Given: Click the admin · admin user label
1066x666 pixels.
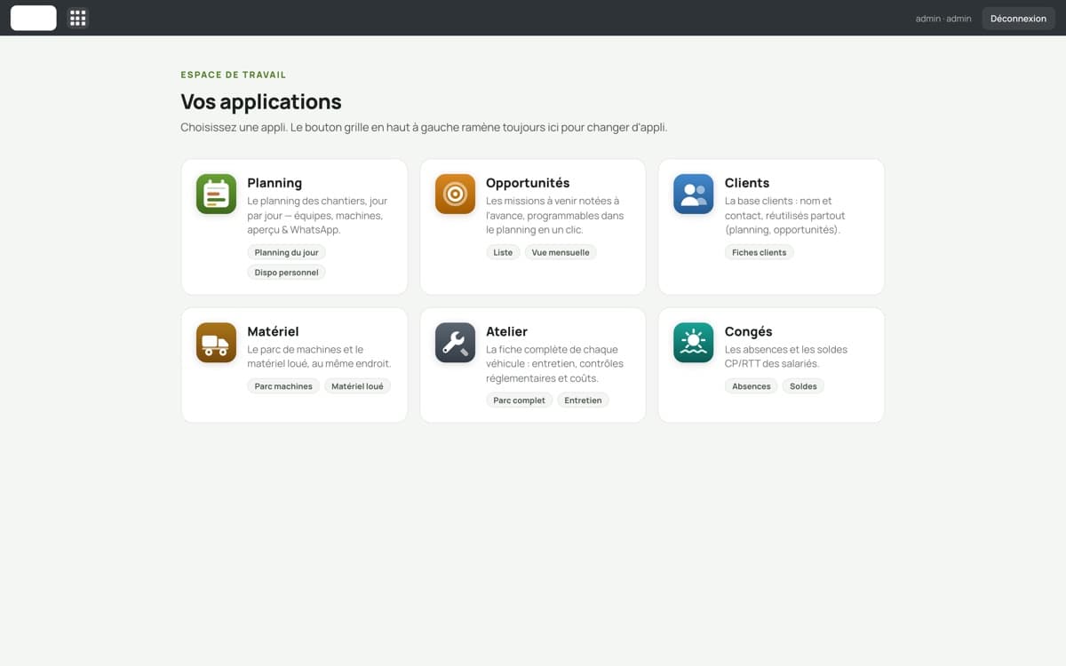Looking at the screenshot, I should click(943, 19).
